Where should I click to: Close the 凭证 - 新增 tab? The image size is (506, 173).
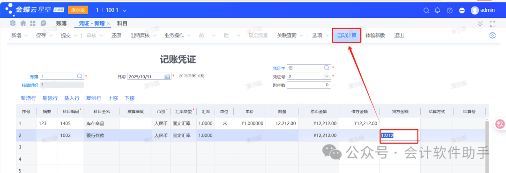[x=108, y=23]
